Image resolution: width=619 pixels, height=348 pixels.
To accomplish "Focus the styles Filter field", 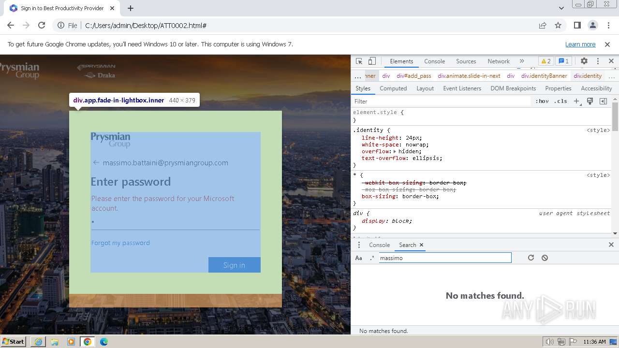I will coord(441,101).
